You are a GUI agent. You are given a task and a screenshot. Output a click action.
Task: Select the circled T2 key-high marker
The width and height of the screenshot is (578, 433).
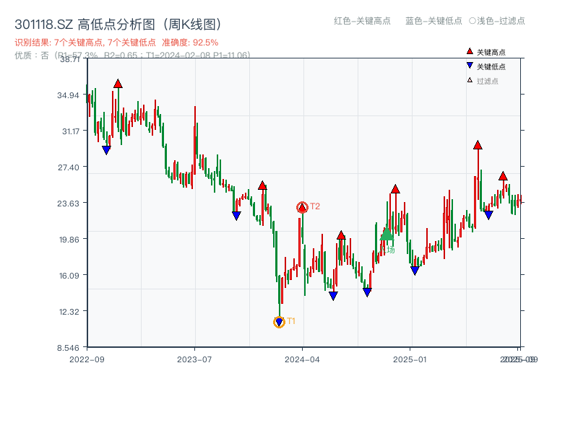301,207
